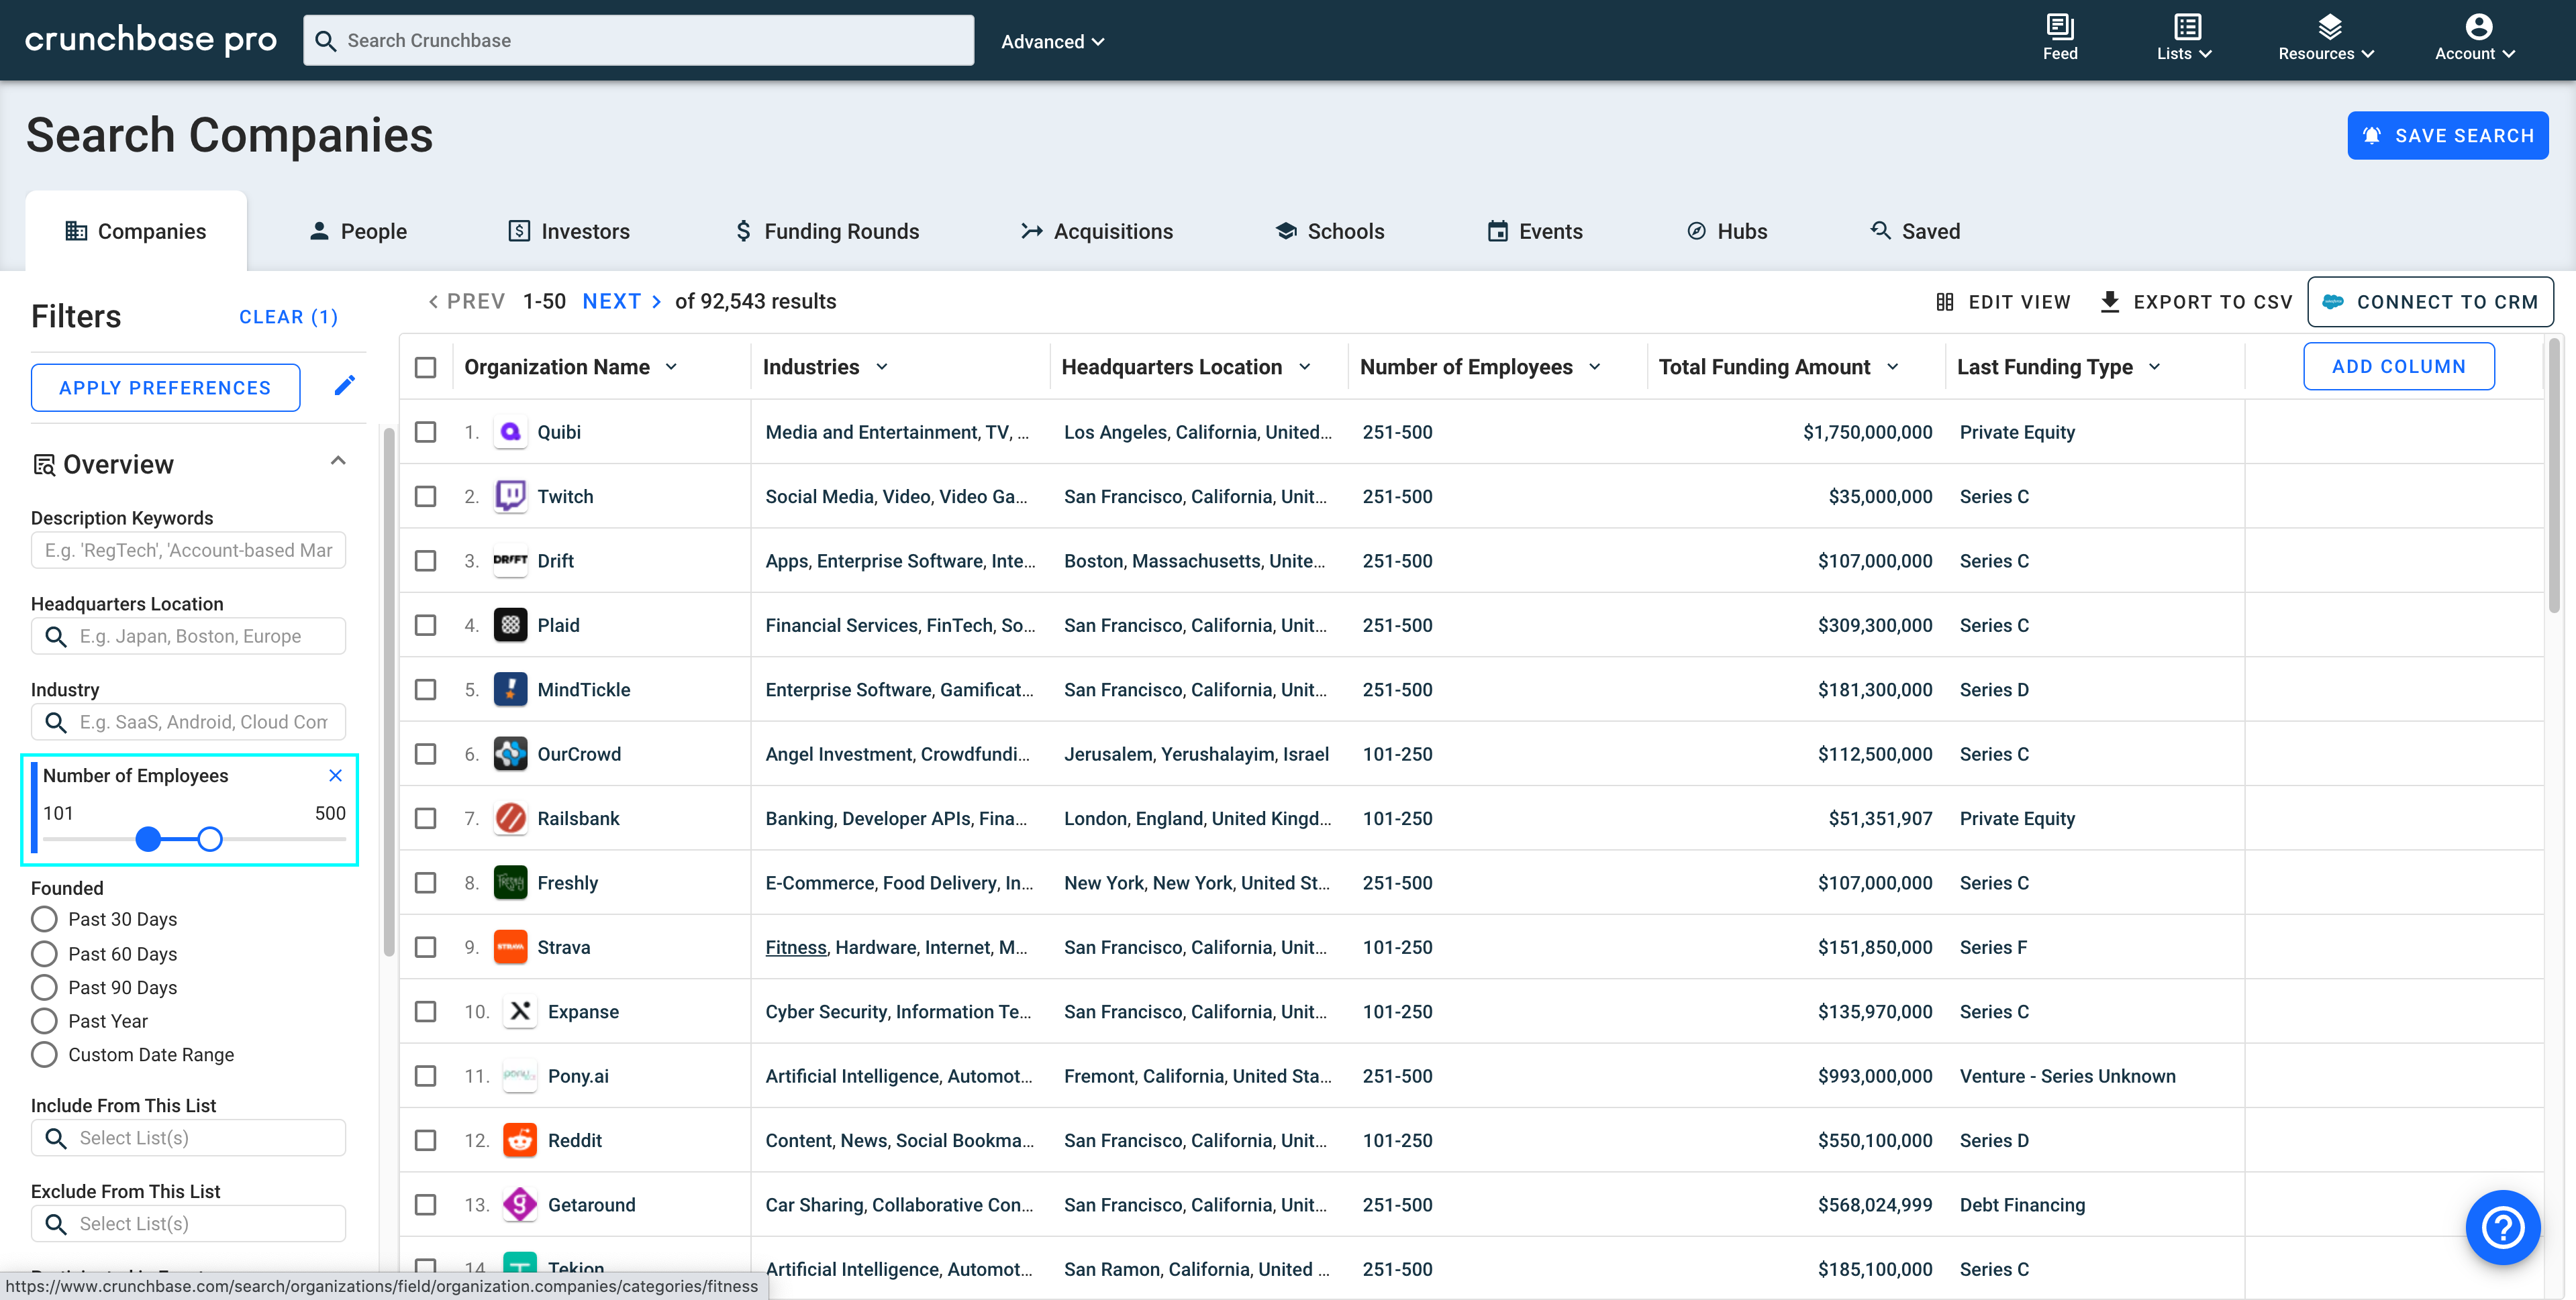Select the Past 90 Days radio button
The height and width of the screenshot is (1300, 2576).
point(44,987)
